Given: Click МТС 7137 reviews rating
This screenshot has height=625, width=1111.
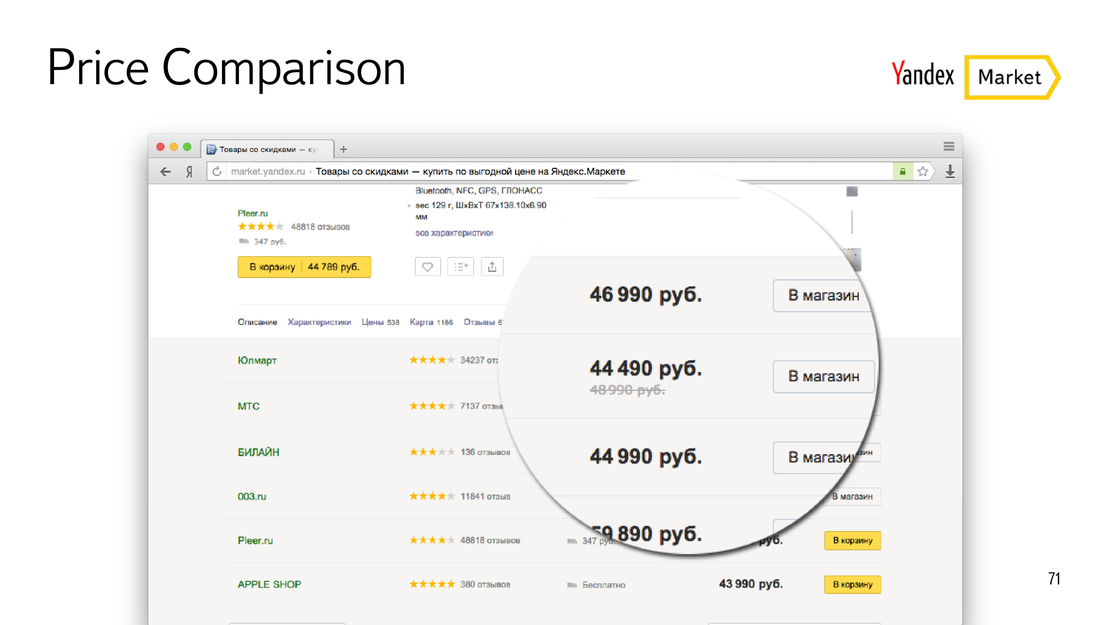Looking at the screenshot, I should (x=456, y=406).
